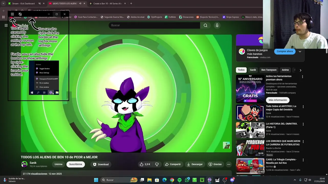Open options menu for CARS: La Trilogía Completa

[303, 160]
